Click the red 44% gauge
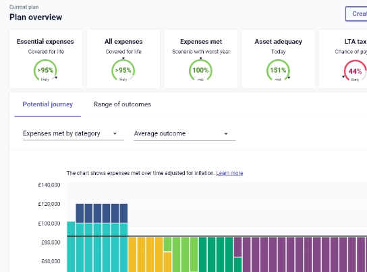Screen dimensions: 367x272 pos(355,71)
